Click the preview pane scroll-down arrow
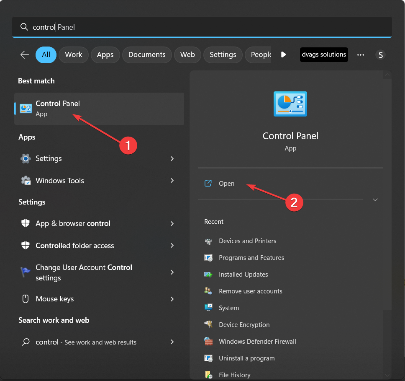405x381 pixels. pyautogui.click(x=387, y=375)
